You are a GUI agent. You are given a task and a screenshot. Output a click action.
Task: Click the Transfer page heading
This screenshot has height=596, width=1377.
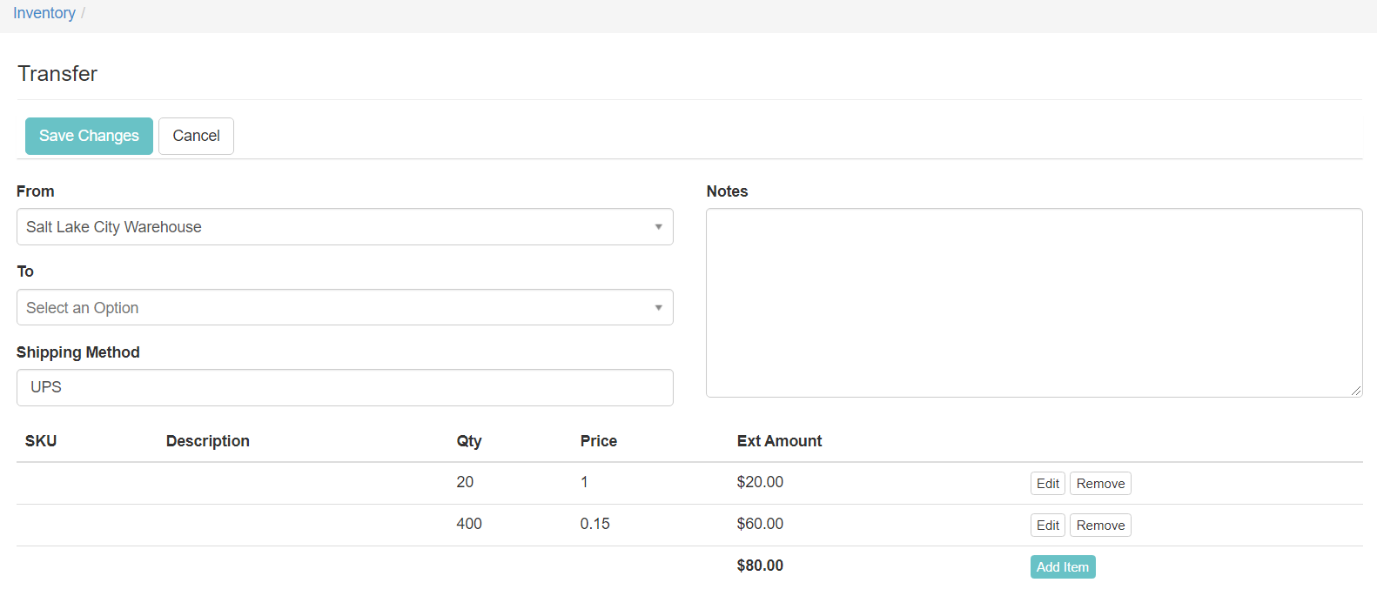pos(57,74)
